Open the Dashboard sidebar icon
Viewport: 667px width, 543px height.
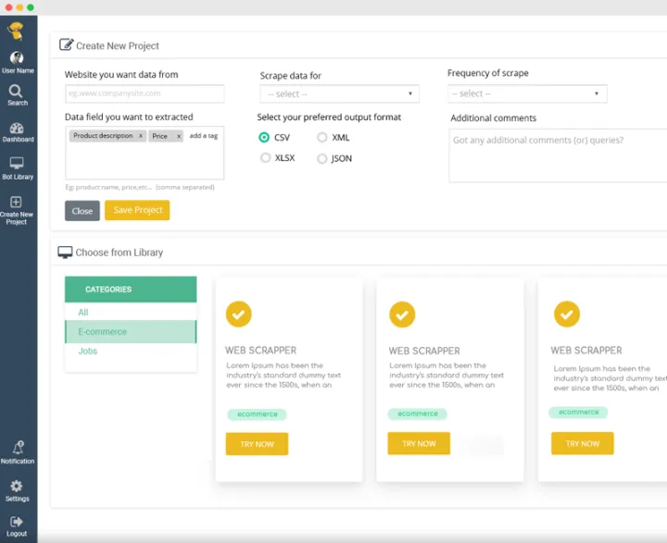(17, 129)
